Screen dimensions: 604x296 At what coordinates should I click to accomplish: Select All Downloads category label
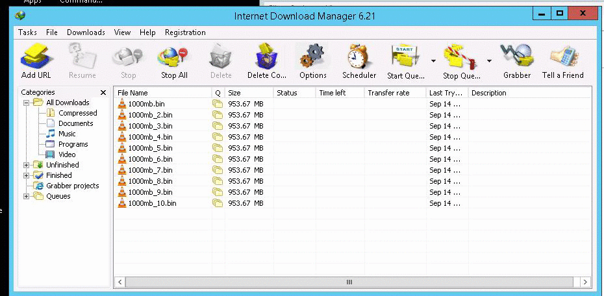coord(68,103)
